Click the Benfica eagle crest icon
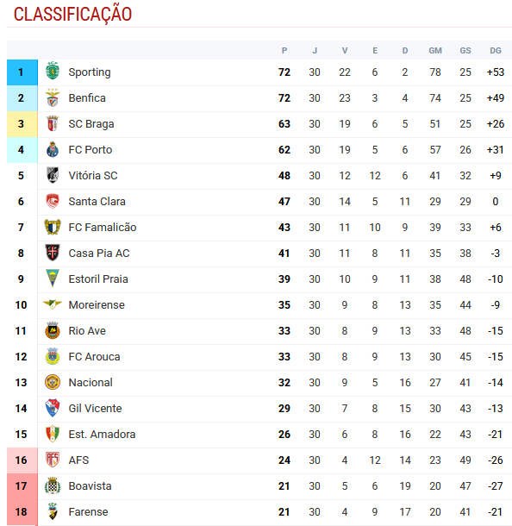512x526 pixels. click(x=53, y=97)
